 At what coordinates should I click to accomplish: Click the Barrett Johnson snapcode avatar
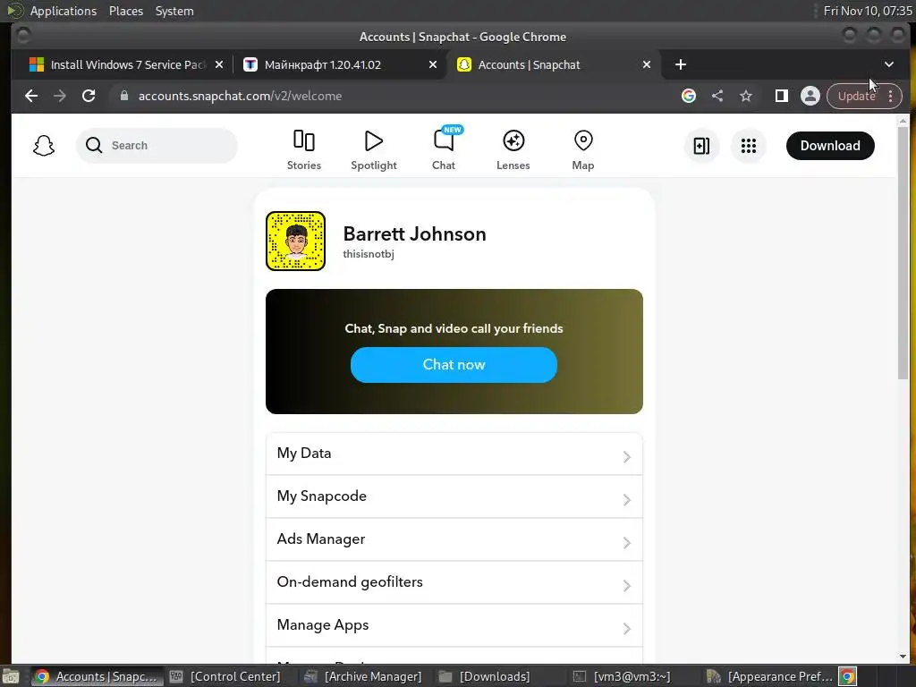pyautogui.click(x=295, y=241)
